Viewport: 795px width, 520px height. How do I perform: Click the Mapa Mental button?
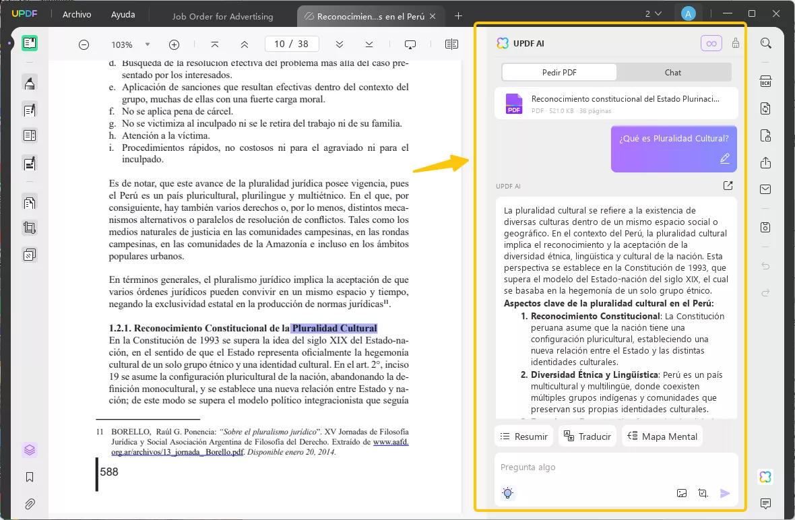coord(662,436)
